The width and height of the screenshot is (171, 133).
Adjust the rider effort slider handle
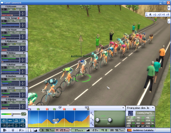[x=12, y=114]
